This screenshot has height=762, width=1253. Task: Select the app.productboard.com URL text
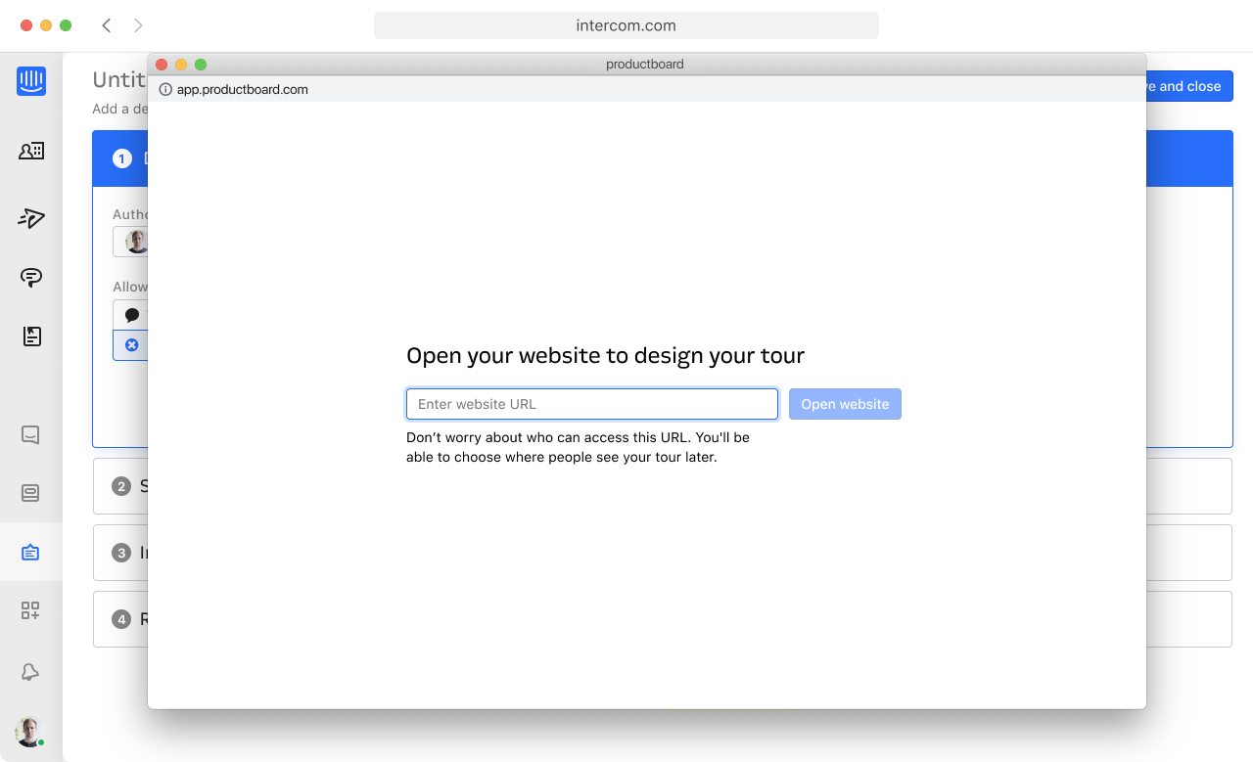243,89
